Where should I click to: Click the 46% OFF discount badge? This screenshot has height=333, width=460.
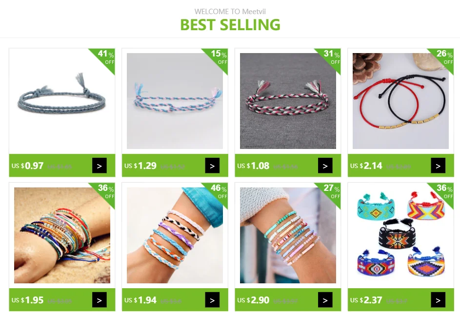(219, 192)
